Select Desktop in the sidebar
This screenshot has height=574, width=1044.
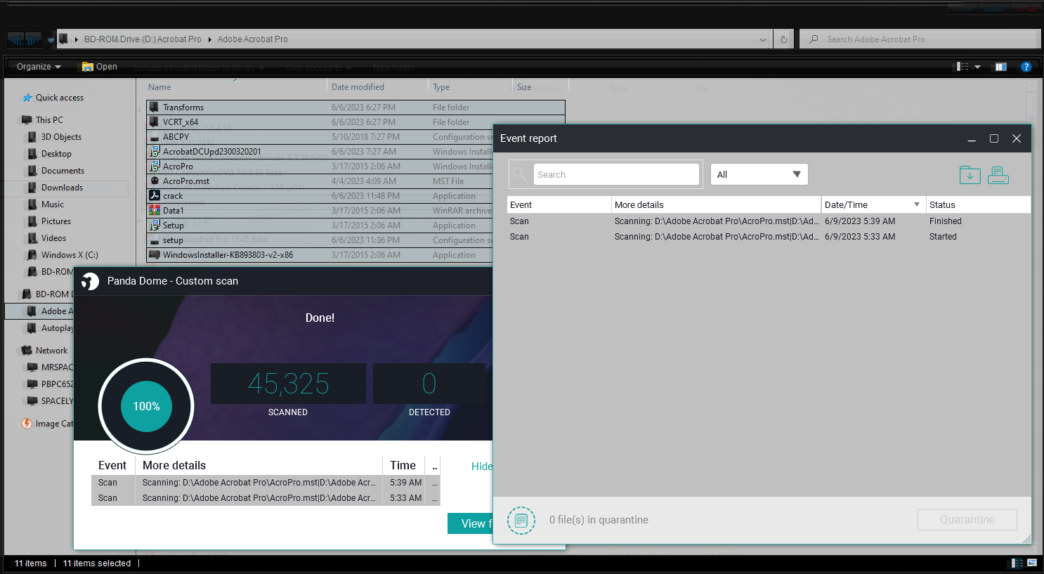click(x=56, y=154)
